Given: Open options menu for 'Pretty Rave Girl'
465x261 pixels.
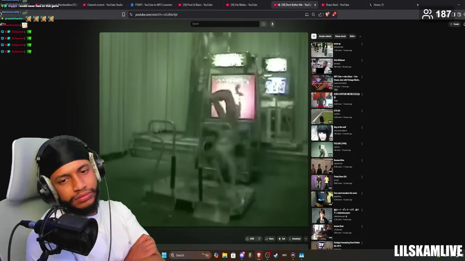Looking at the screenshot, I should coord(362,177).
